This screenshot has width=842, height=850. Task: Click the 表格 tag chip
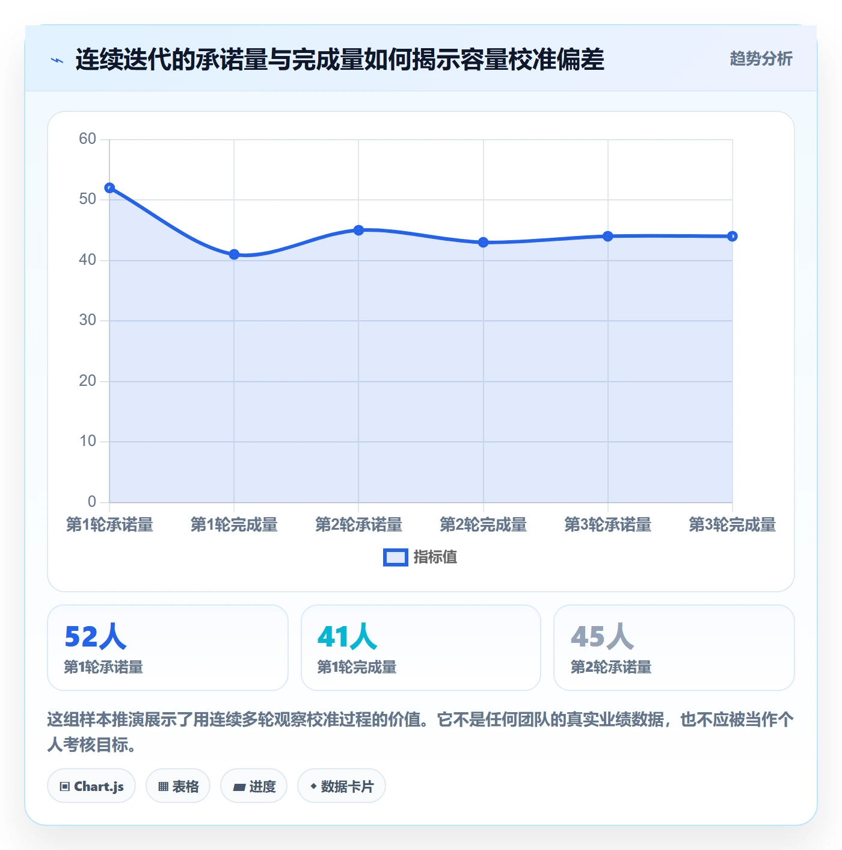[x=178, y=786]
